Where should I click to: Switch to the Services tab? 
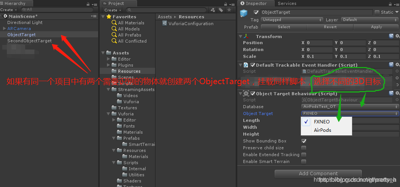(287, 3)
